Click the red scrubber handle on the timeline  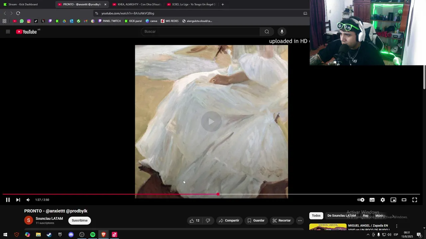(218, 194)
